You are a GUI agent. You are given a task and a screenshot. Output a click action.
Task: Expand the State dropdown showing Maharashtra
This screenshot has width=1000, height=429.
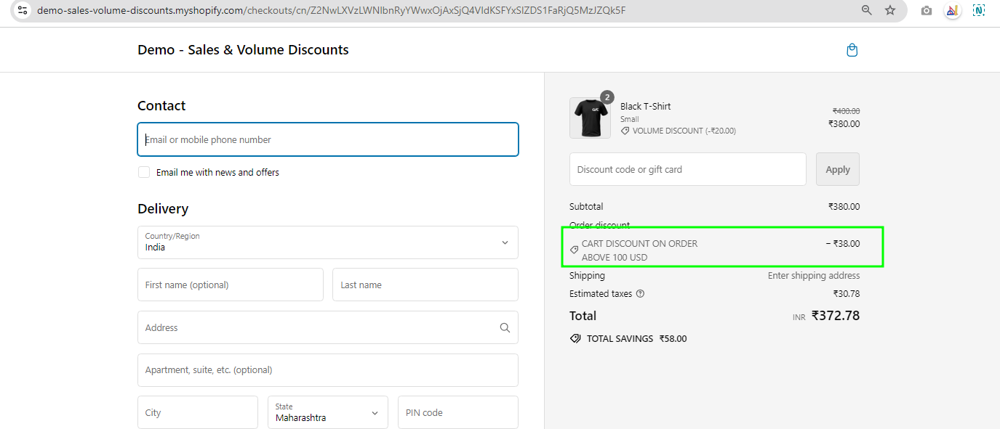(x=327, y=412)
